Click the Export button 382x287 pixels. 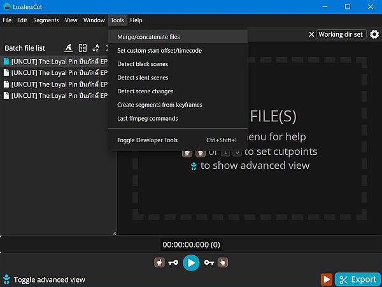pos(358,279)
